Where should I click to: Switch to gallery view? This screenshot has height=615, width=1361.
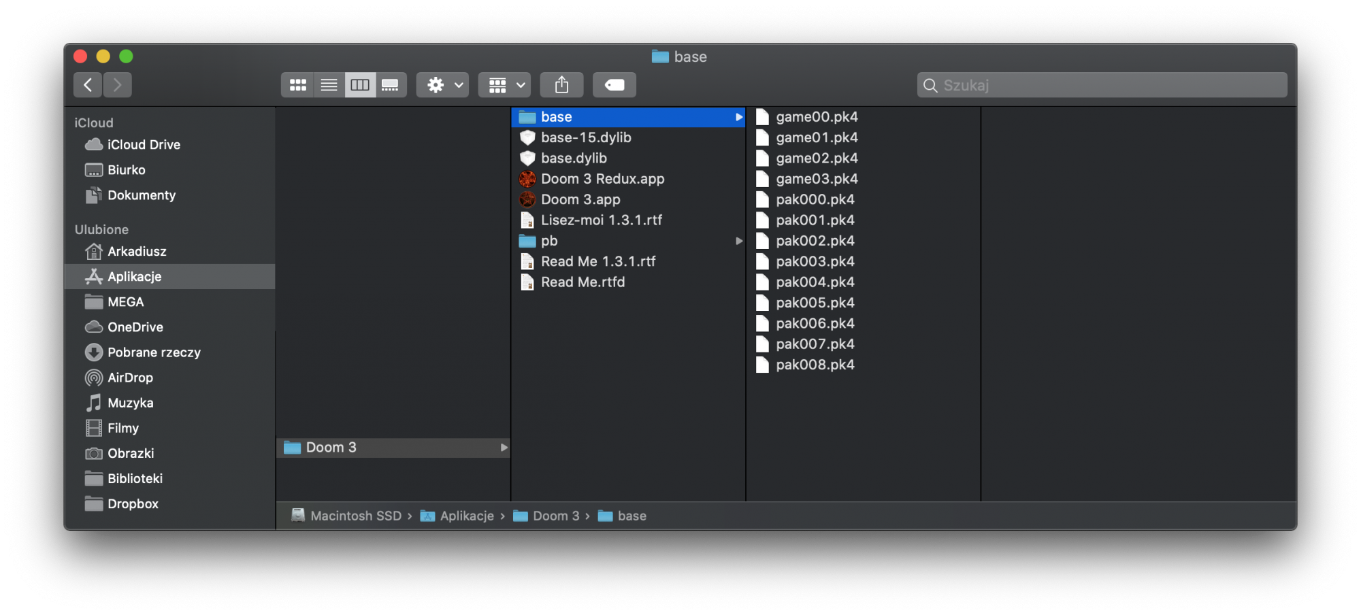point(391,85)
